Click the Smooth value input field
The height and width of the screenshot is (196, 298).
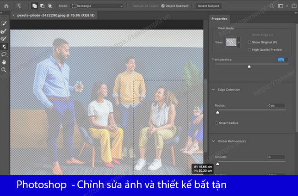pos(276,157)
